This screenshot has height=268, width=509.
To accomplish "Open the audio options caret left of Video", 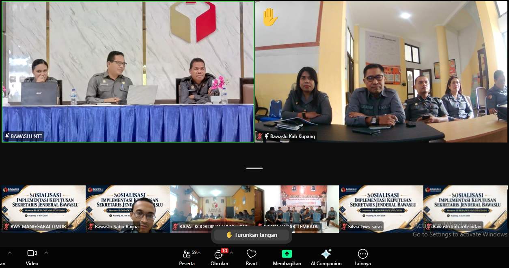I will click(x=10, y=253).
